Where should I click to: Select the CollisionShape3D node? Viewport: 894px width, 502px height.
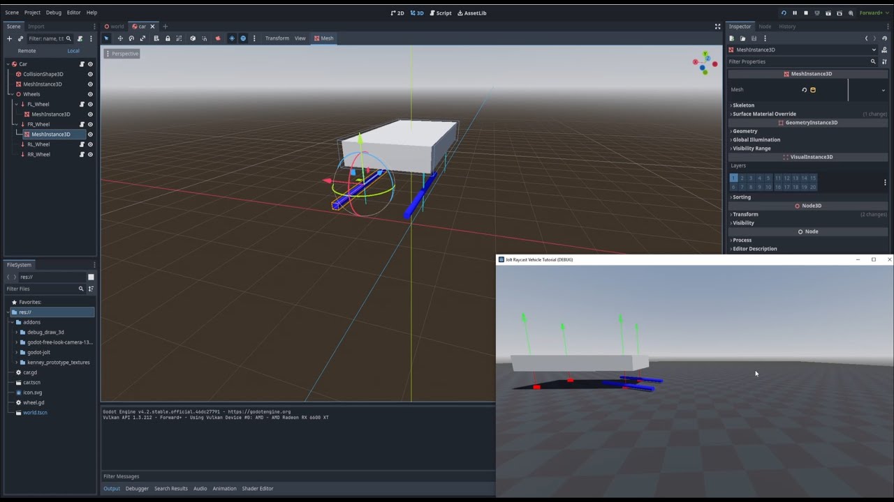pyautogui.click(x=43, y=74)
